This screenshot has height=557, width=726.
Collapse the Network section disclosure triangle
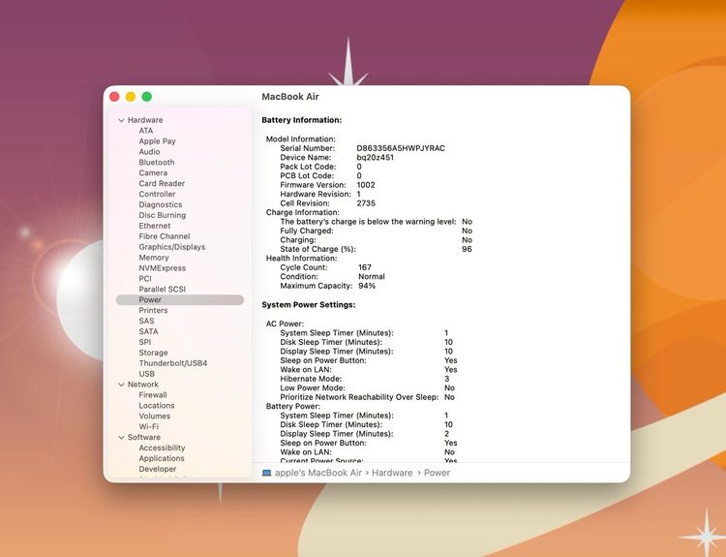tap(121, 385)
